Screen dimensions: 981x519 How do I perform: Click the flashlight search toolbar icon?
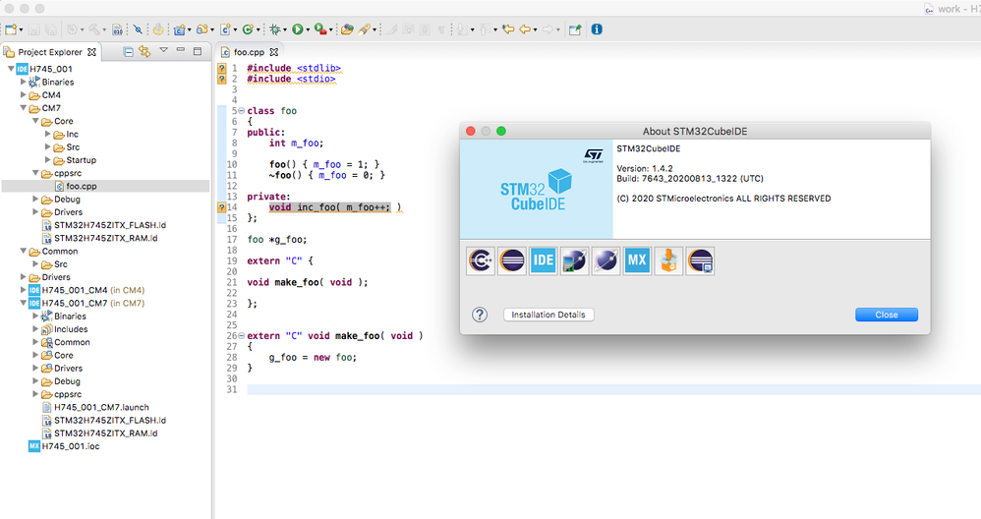(x=364, y=29)
